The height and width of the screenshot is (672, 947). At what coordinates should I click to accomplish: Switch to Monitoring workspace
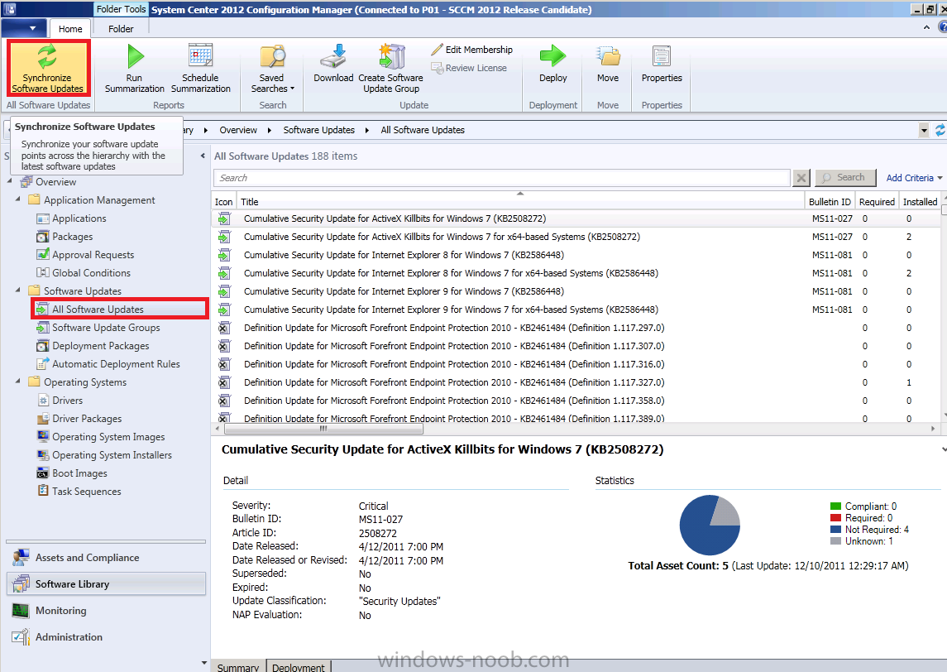click(106, 611)
